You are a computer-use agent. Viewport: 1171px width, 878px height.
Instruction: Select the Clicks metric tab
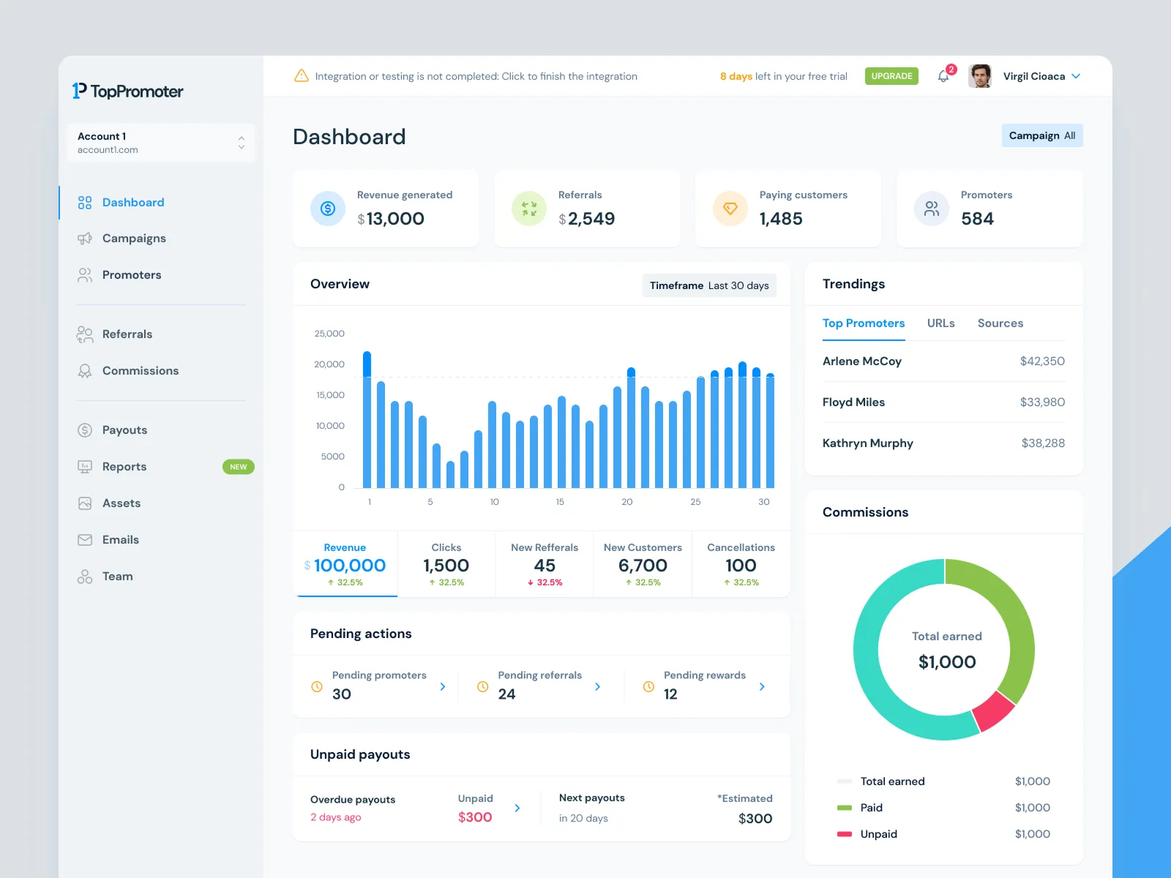[x=446, y=564]
